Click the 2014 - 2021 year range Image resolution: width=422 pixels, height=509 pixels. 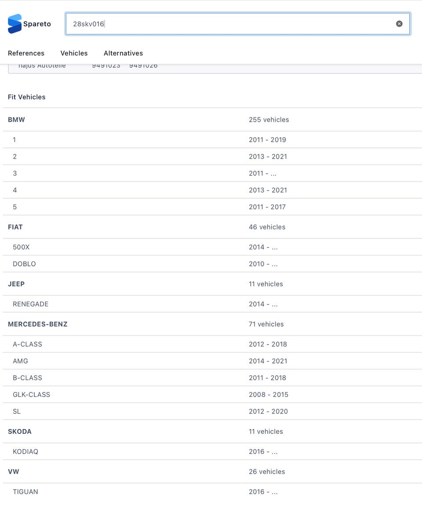click(x=268, y=361)
